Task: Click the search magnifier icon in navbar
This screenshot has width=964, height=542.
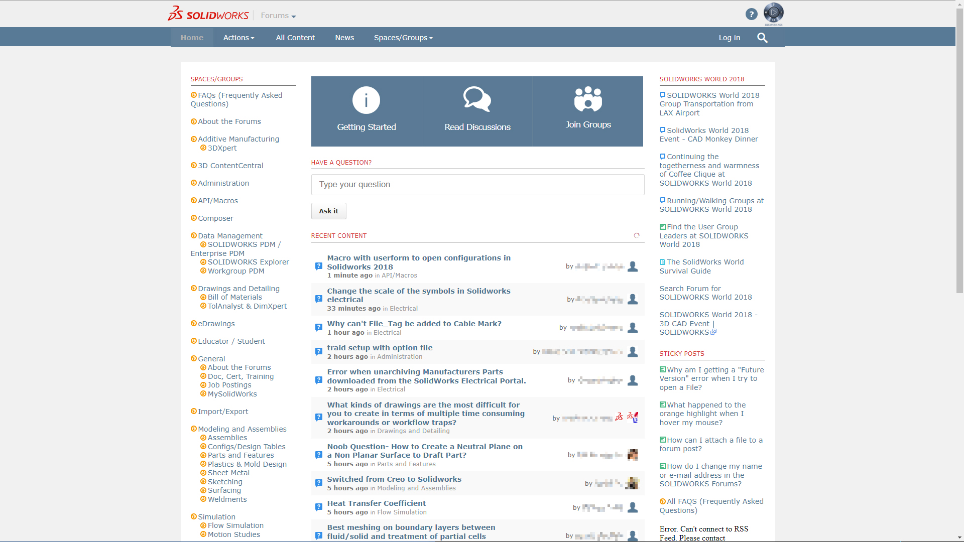Action: pos(762,38)
